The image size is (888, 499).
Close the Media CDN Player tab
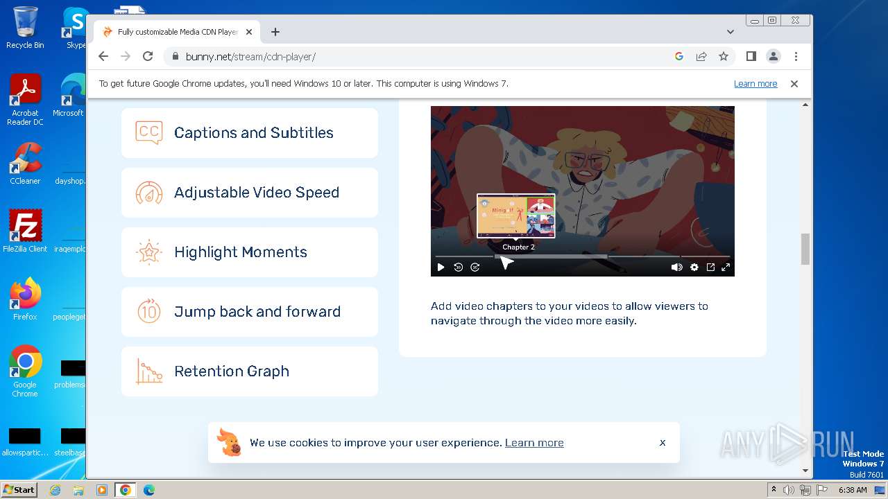click(x=249, y=32)
